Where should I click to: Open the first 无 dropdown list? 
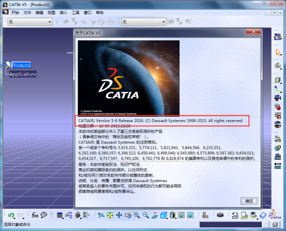30,22
